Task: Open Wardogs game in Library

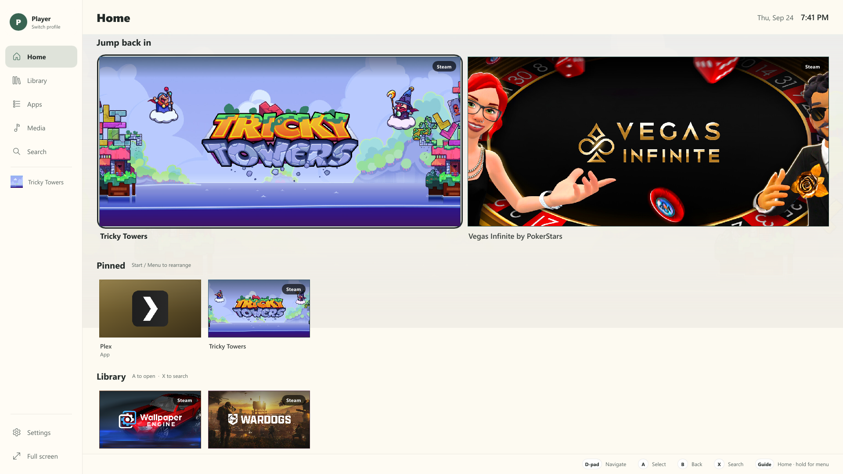Action: click(259, 420)
